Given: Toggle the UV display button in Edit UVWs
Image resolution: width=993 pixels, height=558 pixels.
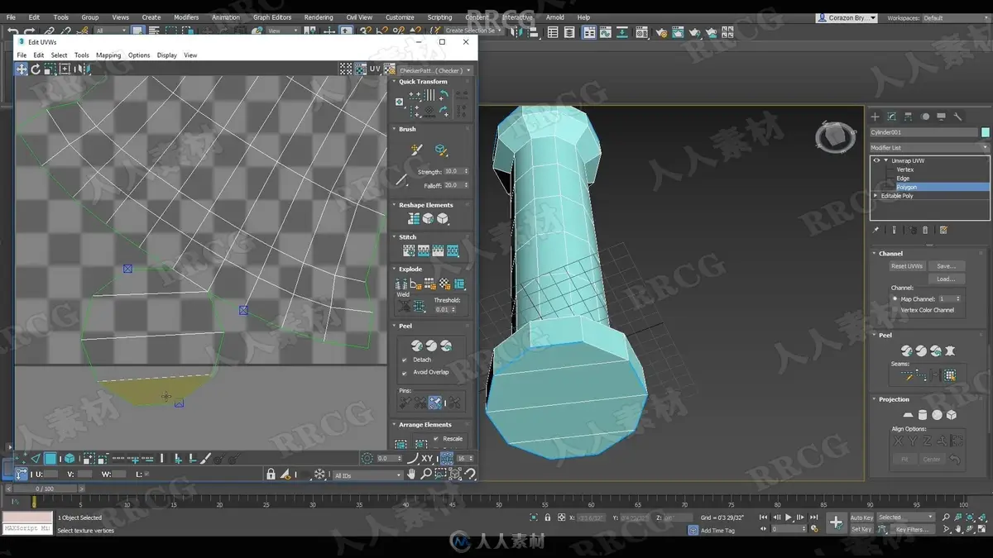Looking at the screenshot, I should click(x=374, y=69).
